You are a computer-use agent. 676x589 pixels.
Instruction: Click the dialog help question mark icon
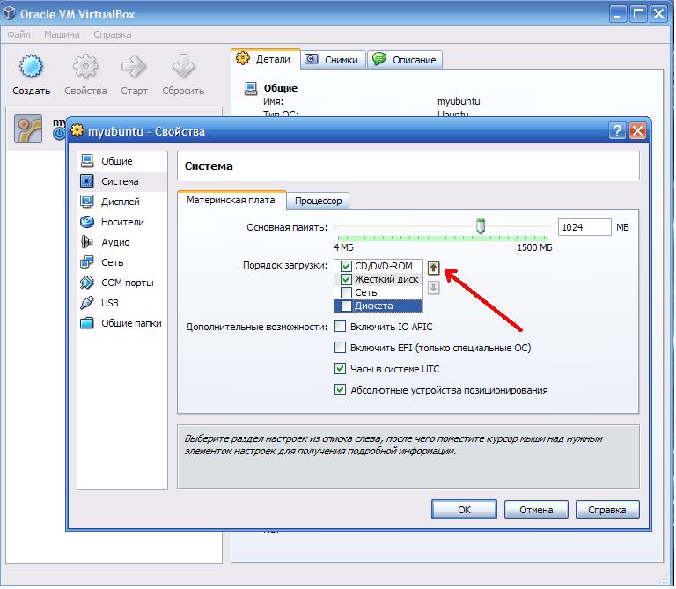(617, 130)
